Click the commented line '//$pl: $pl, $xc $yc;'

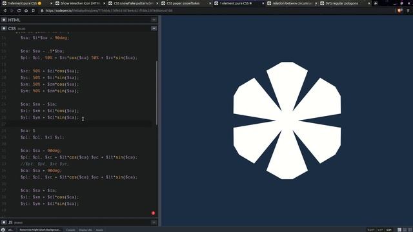click(45, 164)
